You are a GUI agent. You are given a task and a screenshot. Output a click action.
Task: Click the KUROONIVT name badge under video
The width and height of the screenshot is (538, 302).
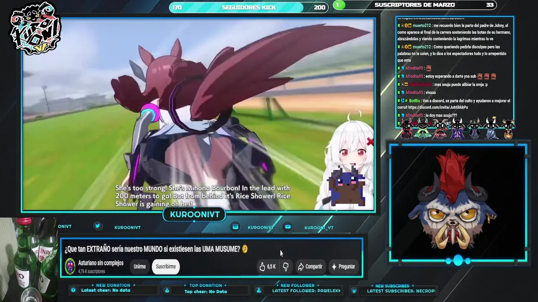[195, 214]
